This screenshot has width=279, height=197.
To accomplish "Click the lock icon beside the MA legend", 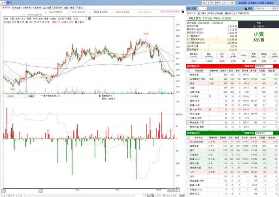I will [183, 12].
